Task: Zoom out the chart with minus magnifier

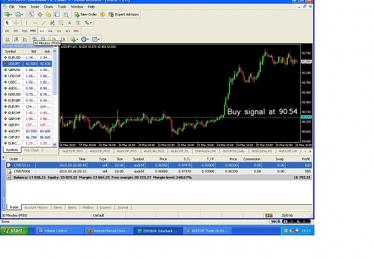Action: click(x=43, y=39)
